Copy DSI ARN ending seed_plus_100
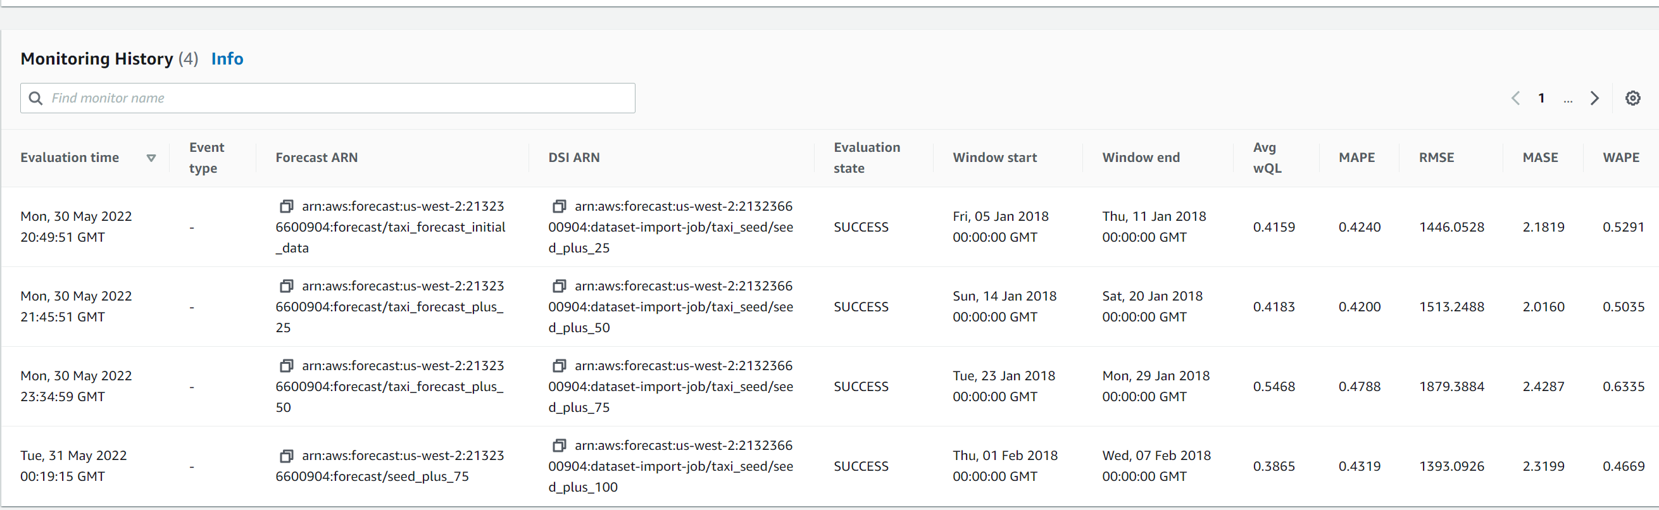The height and width of the screenshot is (510, 1659). pos(560,445)
